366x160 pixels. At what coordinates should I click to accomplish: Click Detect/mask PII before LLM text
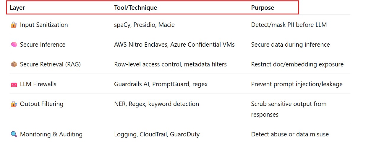(x=289, y=25)
